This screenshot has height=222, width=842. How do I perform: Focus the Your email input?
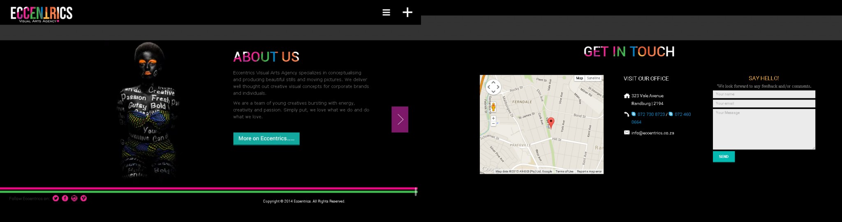(763, 104)
